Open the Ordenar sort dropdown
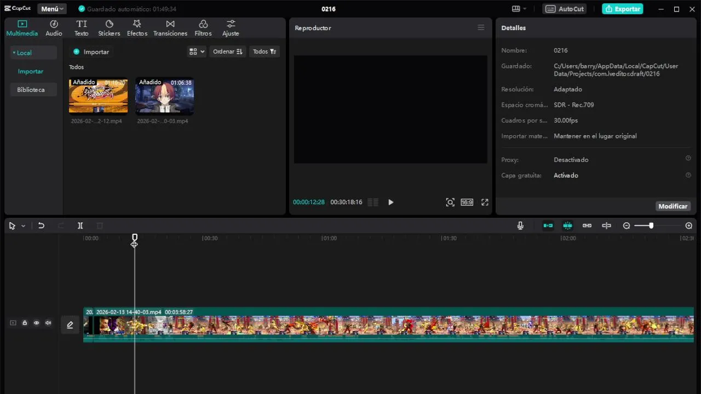Viewport: 701px width, 394px height. (x=227, y=51)
